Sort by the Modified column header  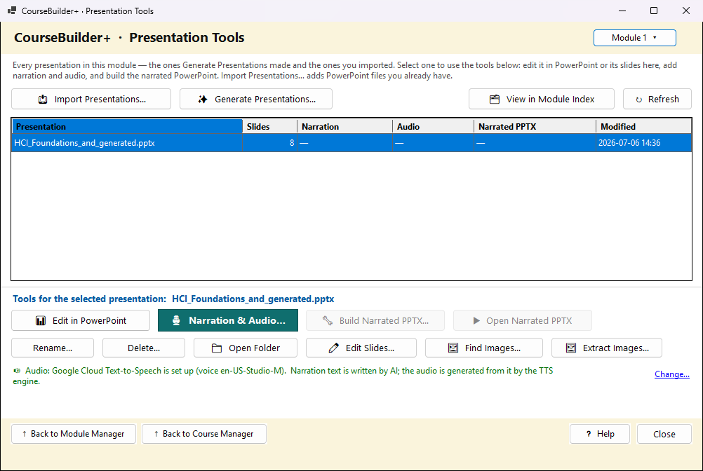point(644,127)
